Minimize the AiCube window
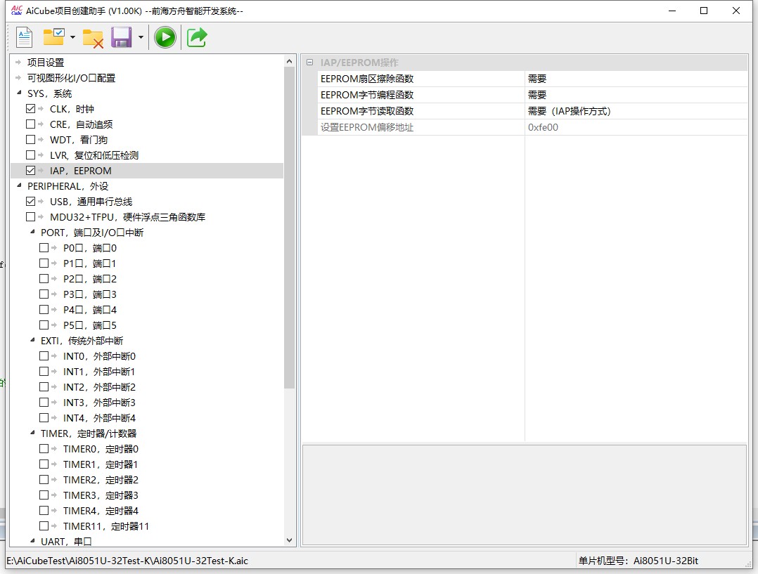This screenshot has width=758, height=574. pyautogui.click(x=672, y=11)
